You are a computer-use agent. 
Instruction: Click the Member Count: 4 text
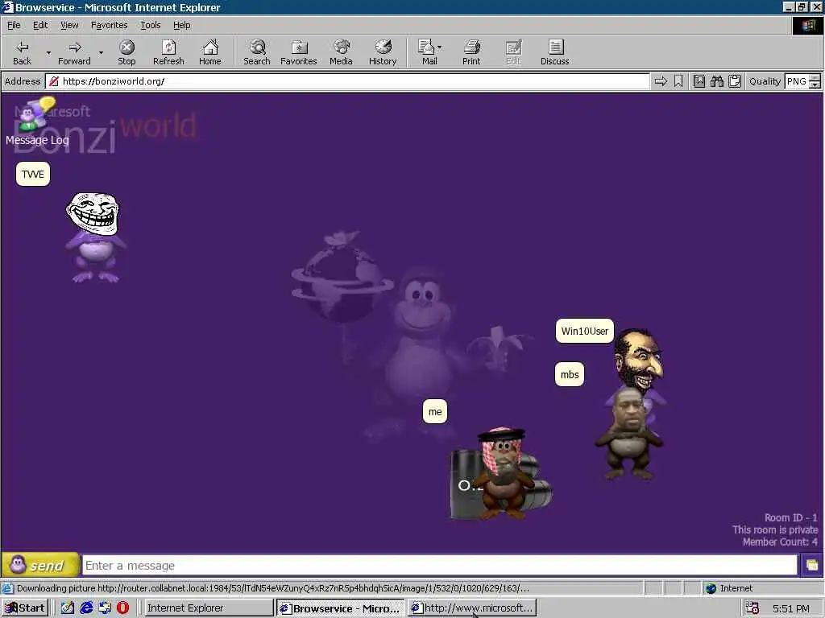(x=780, y=542)
